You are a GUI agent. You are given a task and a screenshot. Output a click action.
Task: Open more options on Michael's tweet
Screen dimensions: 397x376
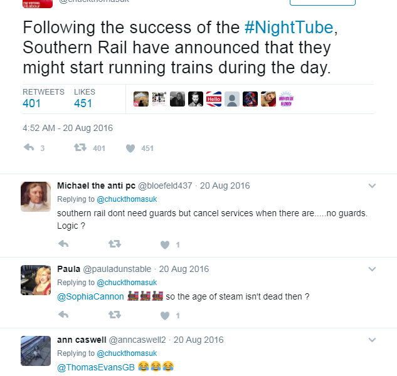click(372, 185)
